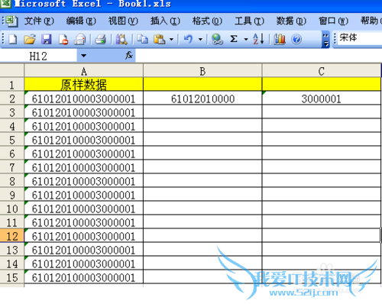Select row 12 via highlighted header
Viewport: 382px width, 304px height.
(12, 236)
